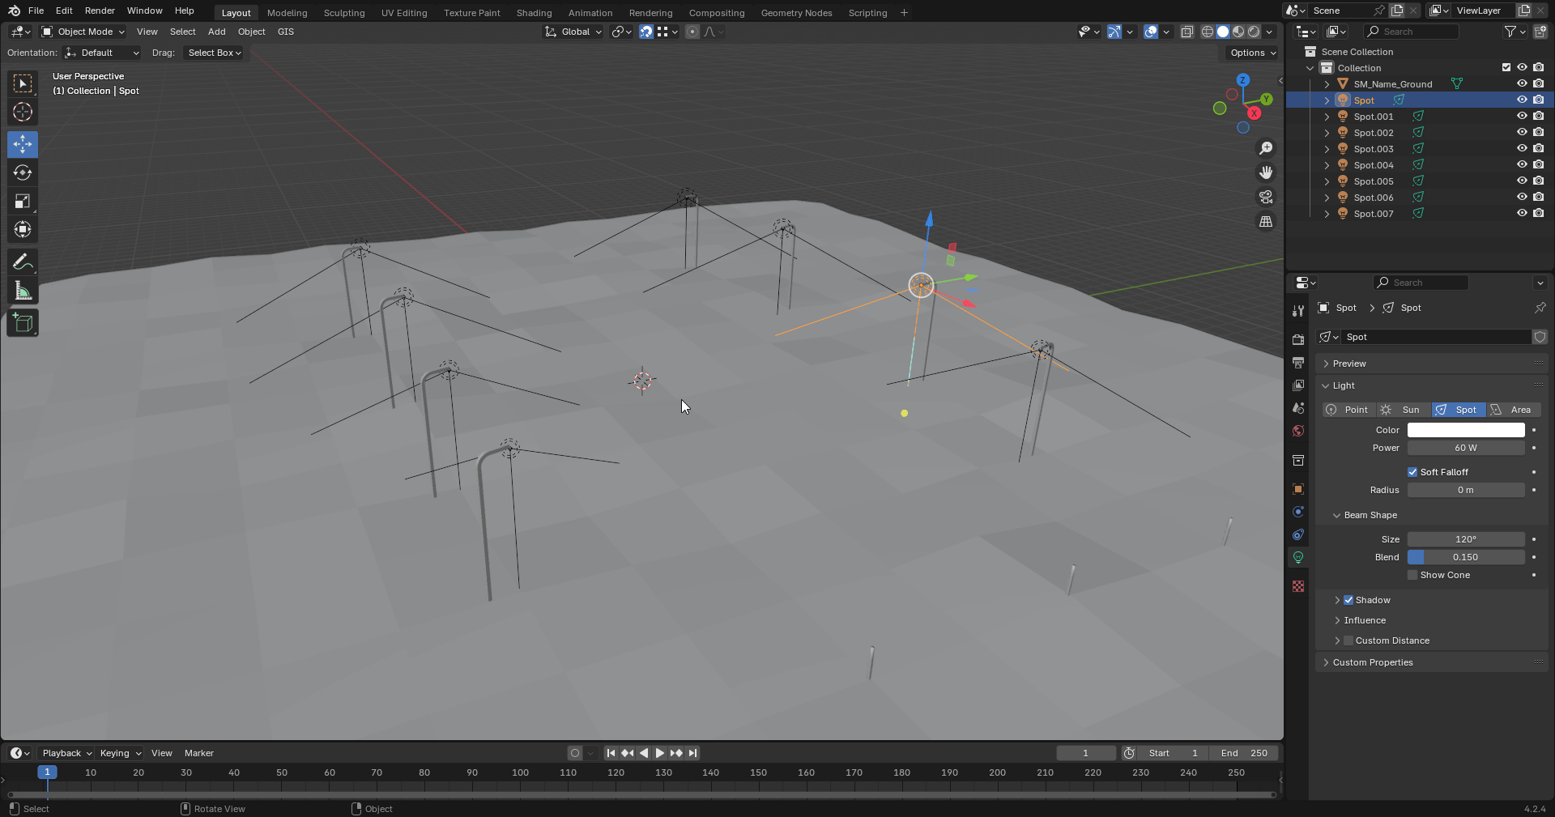Open the Physics properties tab icon
Viewport: 1555px width, 817px height.
pos(1298,512)
